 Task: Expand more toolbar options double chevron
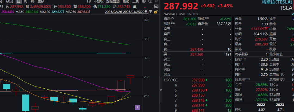pos(156,2)
